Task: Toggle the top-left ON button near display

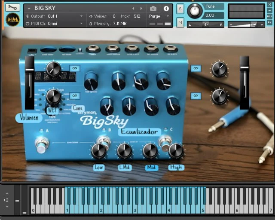Action: [75, 68]
